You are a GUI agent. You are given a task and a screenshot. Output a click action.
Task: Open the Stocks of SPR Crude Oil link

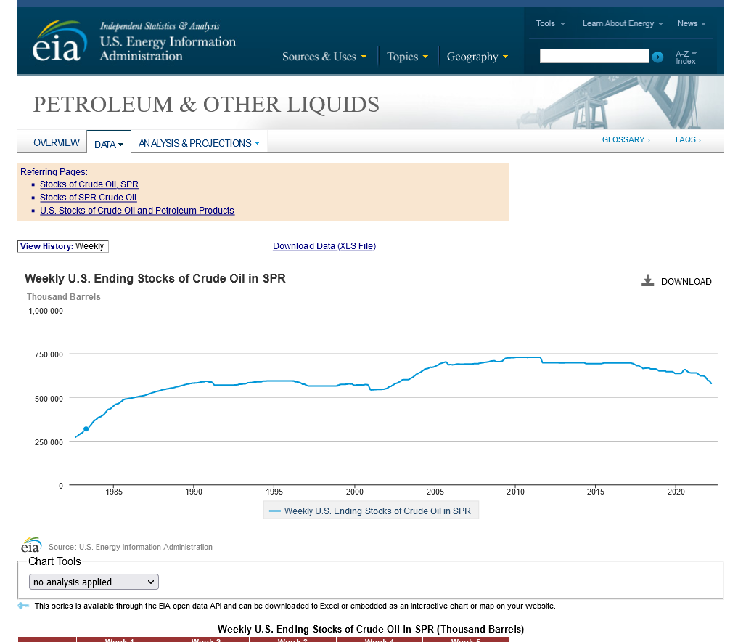(88, 198)
